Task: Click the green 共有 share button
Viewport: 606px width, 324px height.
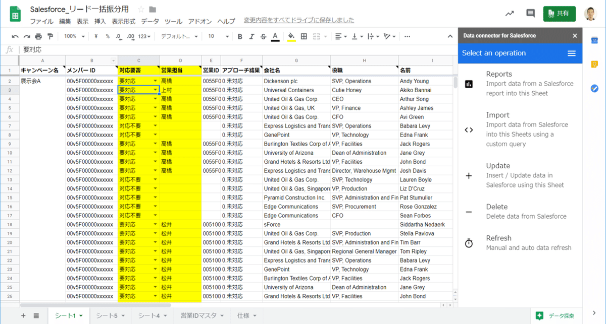Action: pyautogui.click(x=560, y=14)
